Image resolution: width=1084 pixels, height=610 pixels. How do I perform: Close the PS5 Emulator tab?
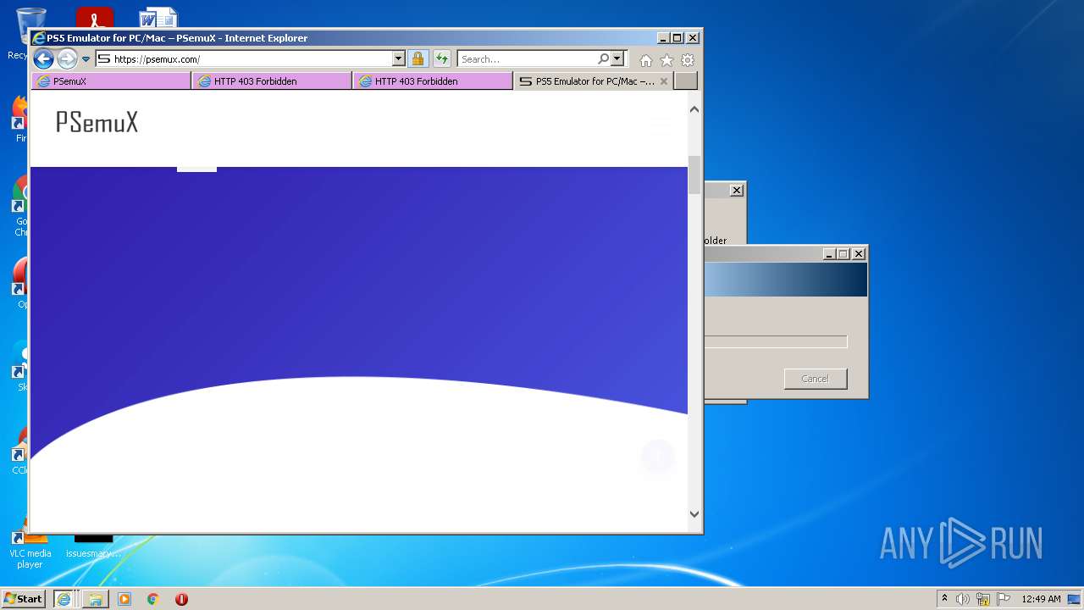664,81
